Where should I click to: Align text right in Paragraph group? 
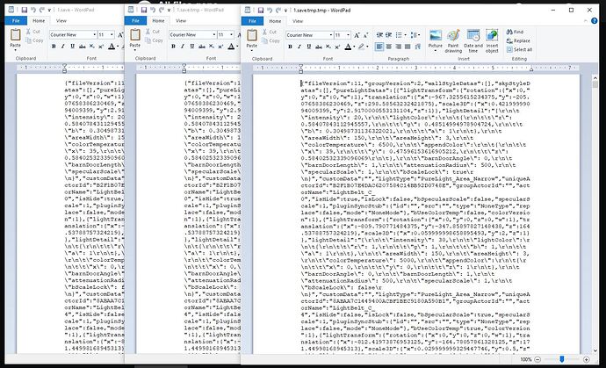coord(399,47)
